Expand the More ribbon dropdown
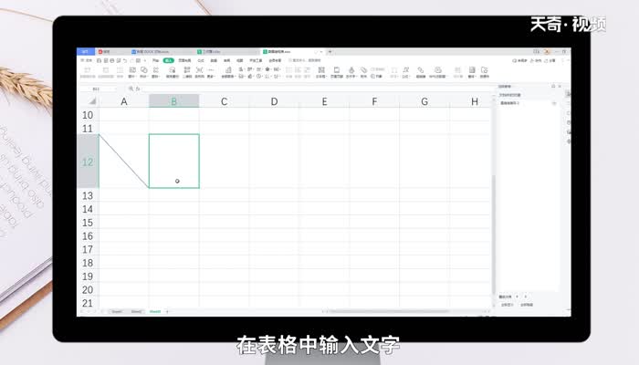This screenshot has height=365, width=639. 211,72
